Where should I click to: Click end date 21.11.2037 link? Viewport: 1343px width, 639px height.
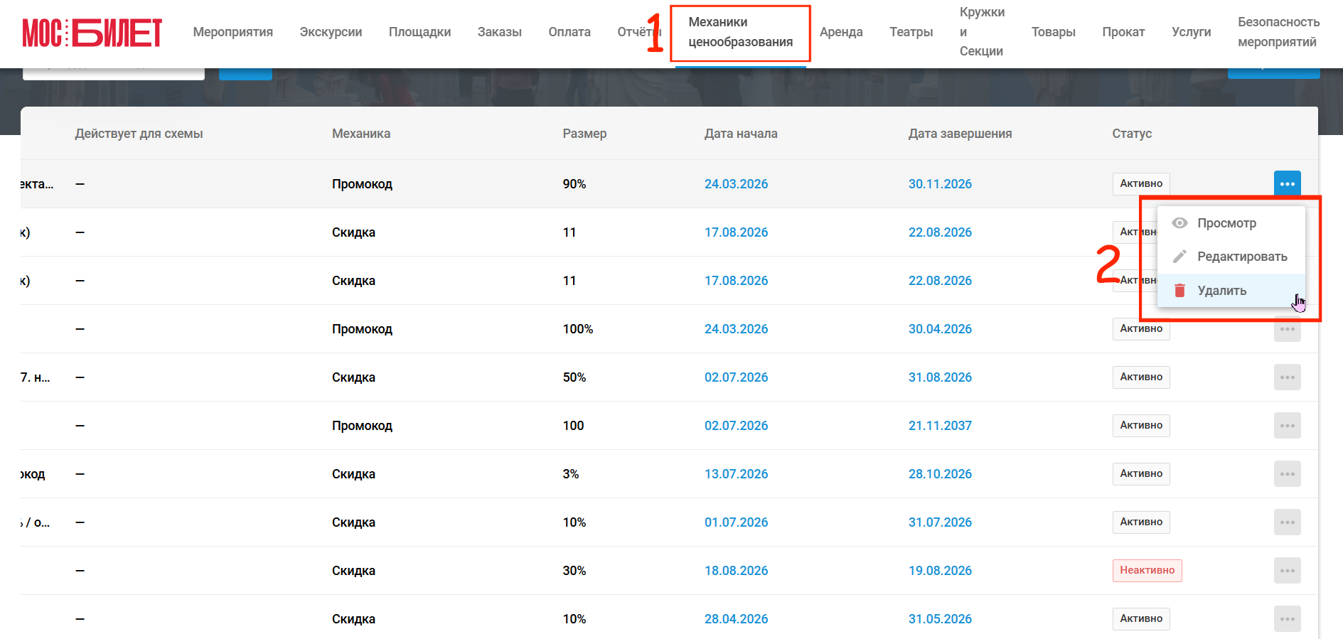click(940, 426)
